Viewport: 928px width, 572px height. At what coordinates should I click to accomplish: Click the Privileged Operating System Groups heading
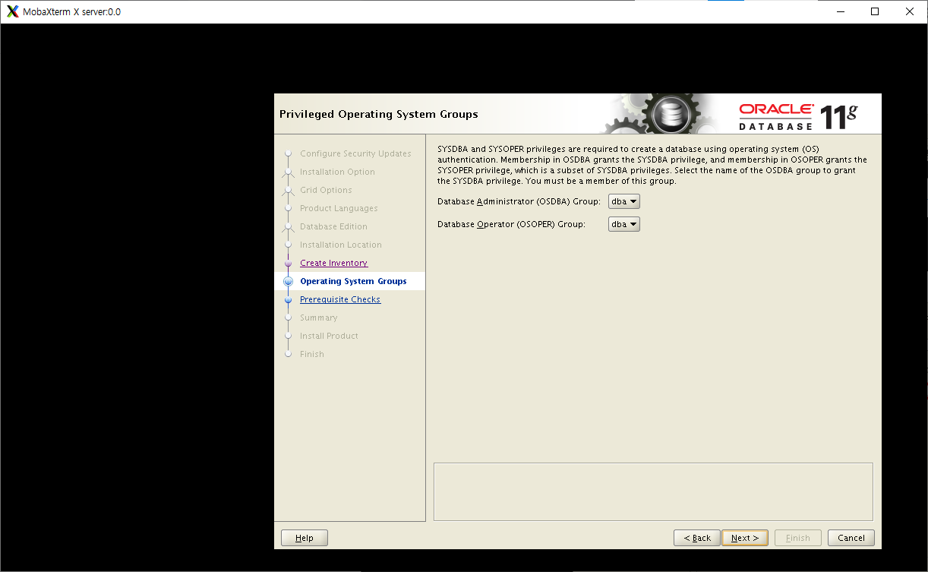pyautogui.click(x=379, y=114)
